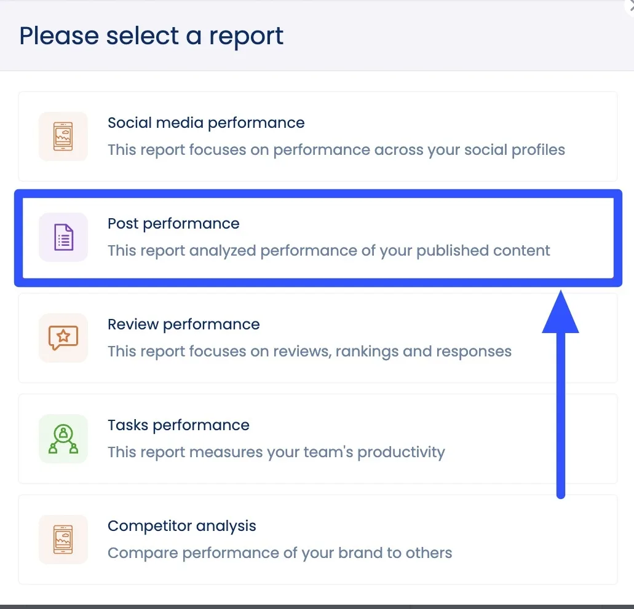Image resolution: width=634 pixels, height=609 pixels.
Task: Click the Review performance heading text
Action: pos(183,324)
